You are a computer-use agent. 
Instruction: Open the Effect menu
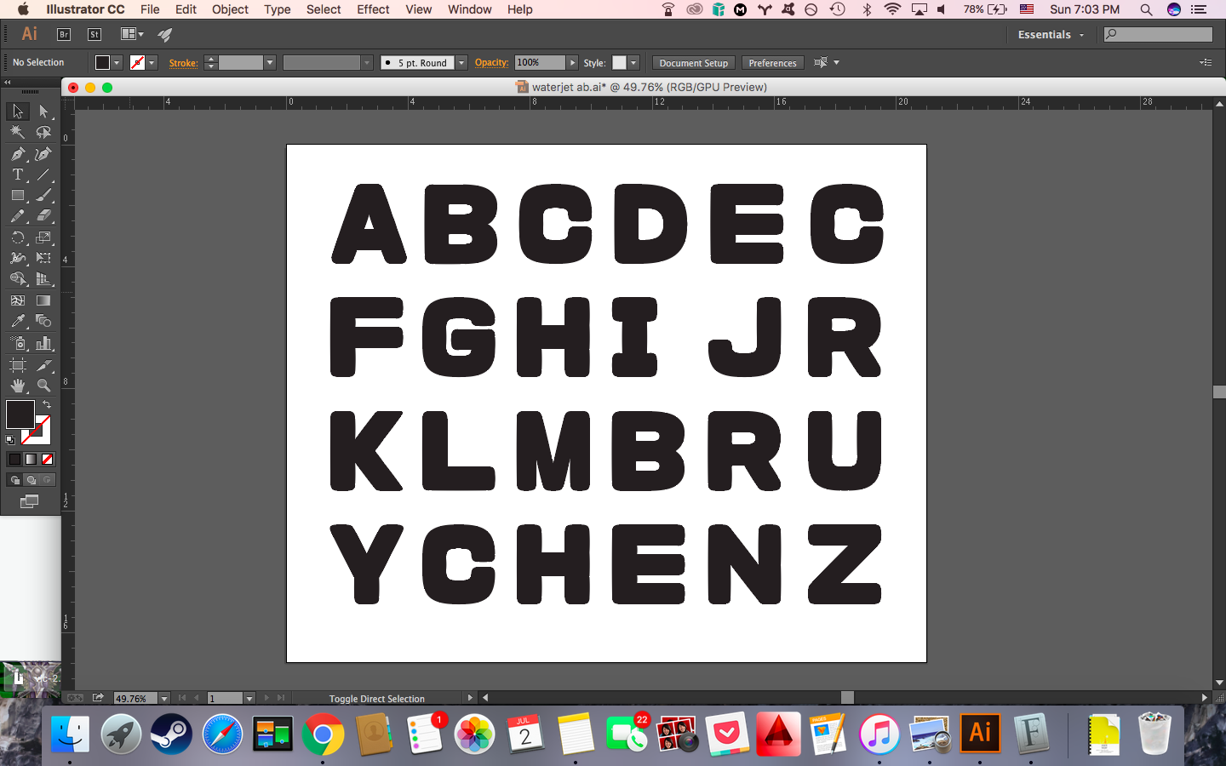pos(373,9)
